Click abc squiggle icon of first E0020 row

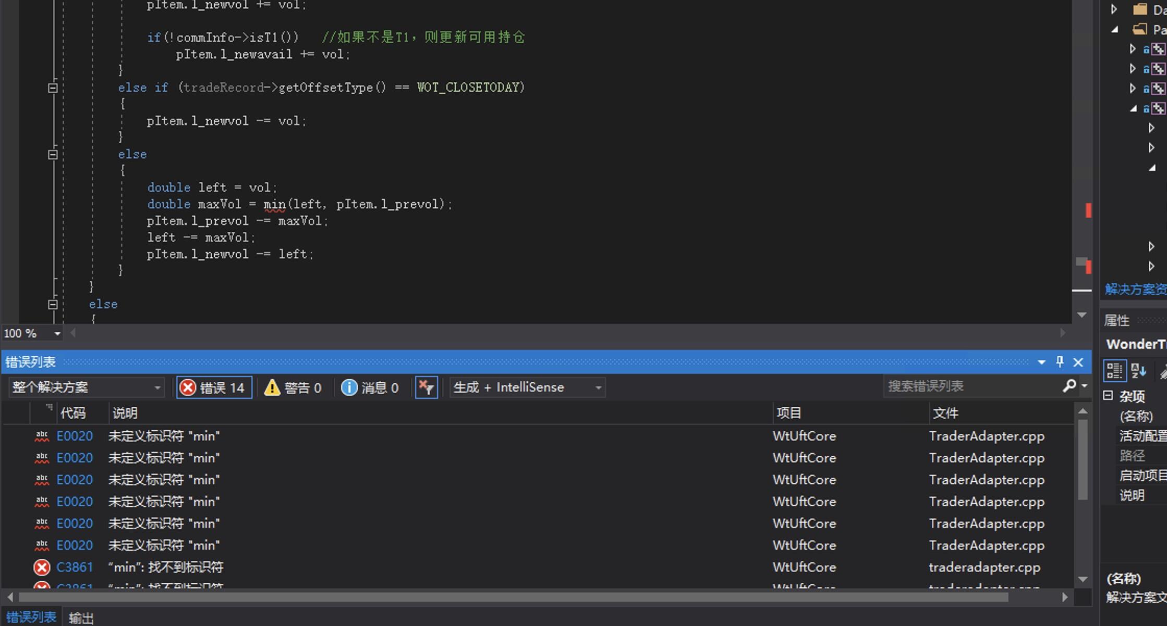(42, 436)
